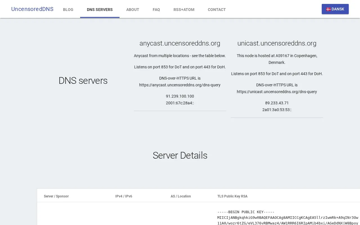Click the anycast.uncensoreddns.org heading
360x225 pixels.
click(x=180, y=43)
